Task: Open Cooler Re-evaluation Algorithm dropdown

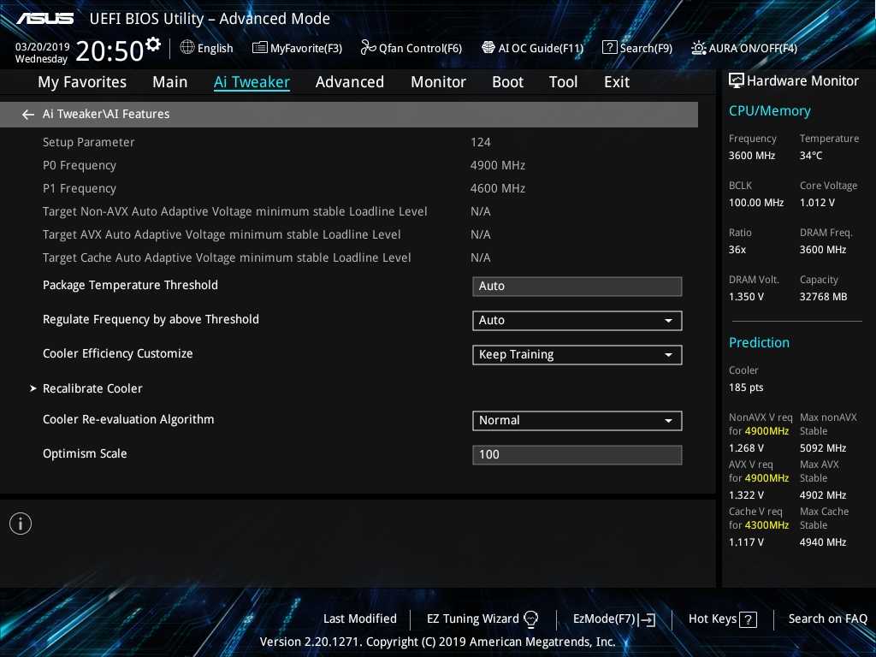Action: (577, 421)
